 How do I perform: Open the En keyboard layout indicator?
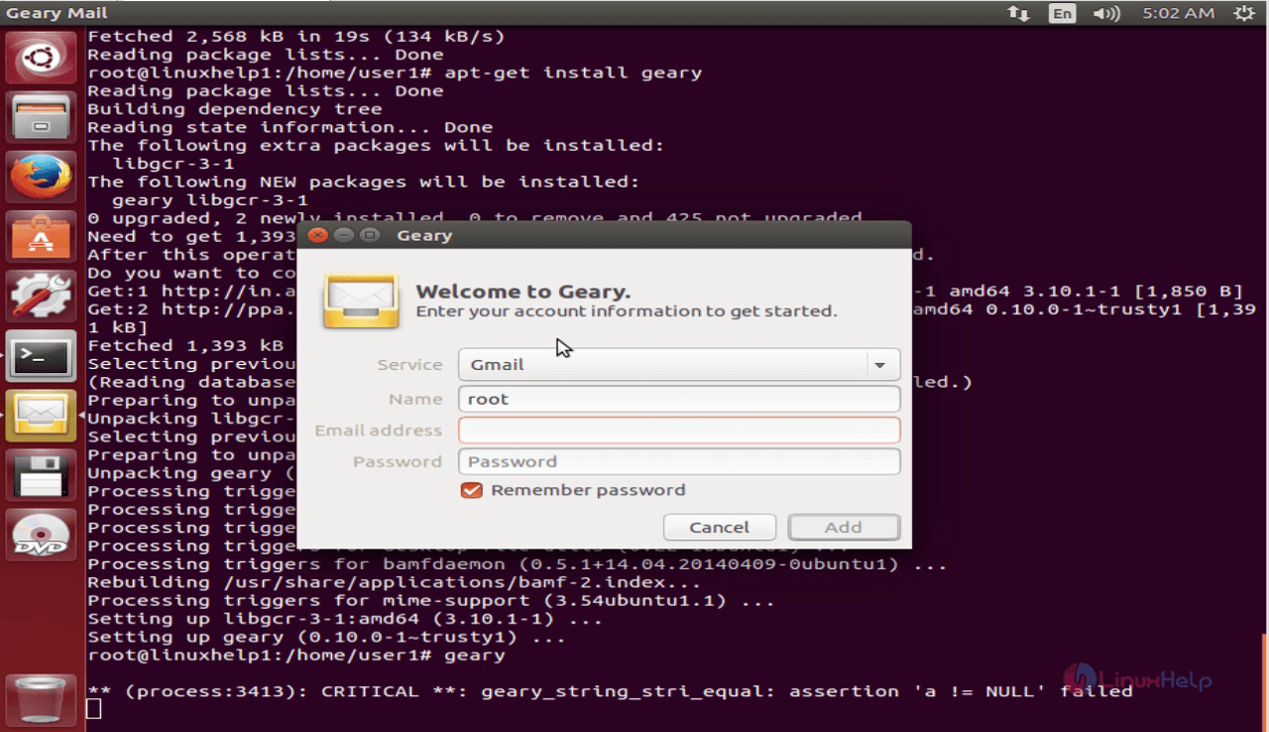tap(1063, 13)
